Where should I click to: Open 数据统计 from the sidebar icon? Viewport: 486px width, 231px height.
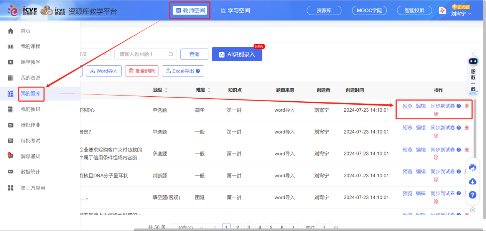[11, 172]
